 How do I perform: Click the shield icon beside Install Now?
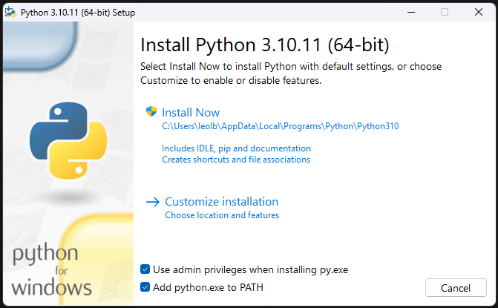[152, 112]
